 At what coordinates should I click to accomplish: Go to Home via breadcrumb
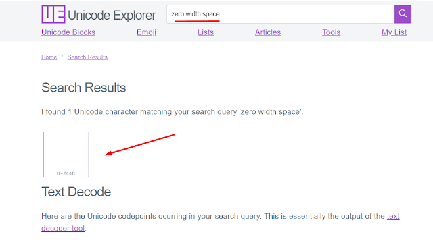coord(49,57)
